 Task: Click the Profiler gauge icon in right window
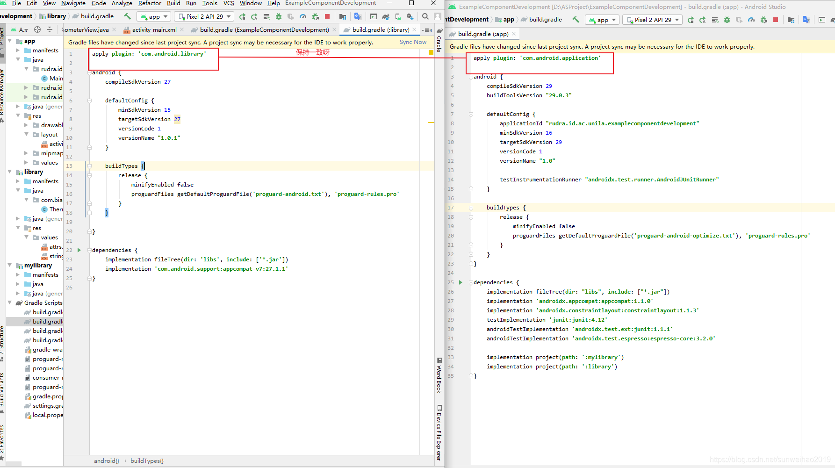pyautogui.click(x=751, y=20)
